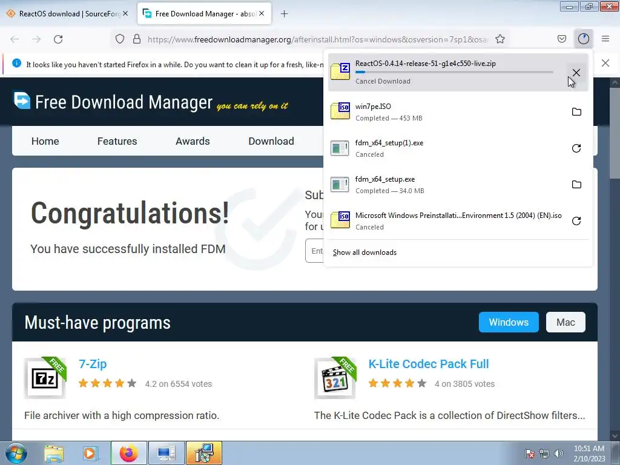Click the fdm_x64_setup(1).exe file icon
Image resolution: width=620 pixels, height=465 pixels.
(x=340, y=148)
